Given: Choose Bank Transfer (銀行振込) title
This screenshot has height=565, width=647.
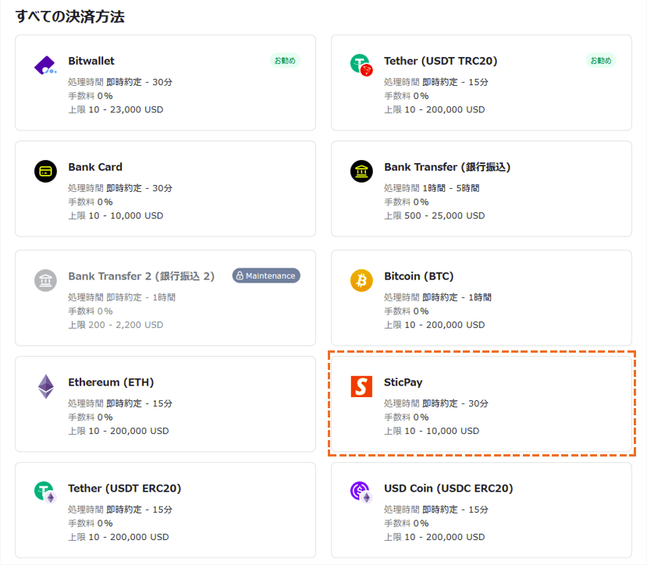Looking at the screenshot, I should tap(447, 167).
